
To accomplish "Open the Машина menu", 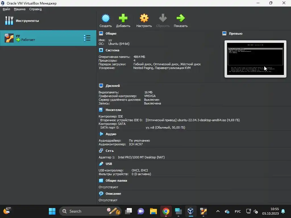I will pos(20,9).
